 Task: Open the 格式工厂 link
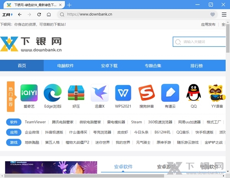click(214, 122)
